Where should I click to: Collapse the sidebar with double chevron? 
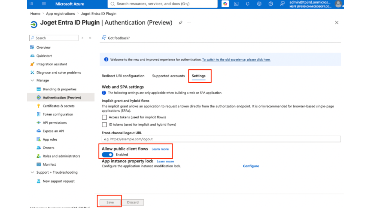(x=90, y=38)
